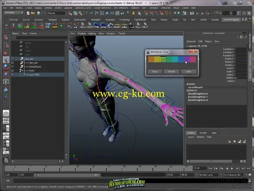
Task: Open the Skeleton menu
Action: click(135, 8)
